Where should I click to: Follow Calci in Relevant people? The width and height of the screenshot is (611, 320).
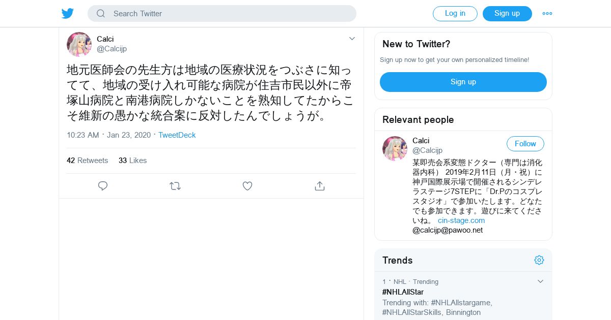coord(525,144)
